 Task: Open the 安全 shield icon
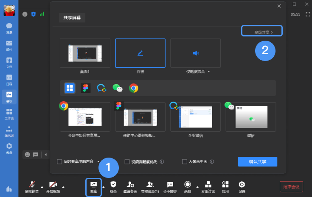pos(113,185)
